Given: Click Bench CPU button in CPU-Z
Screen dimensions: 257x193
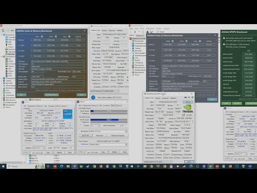Looking at the screenshot, I should tap(86, 136).
